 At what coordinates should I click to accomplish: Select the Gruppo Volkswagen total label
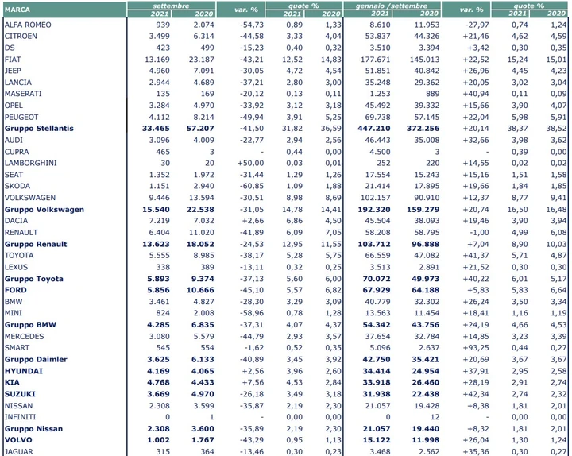coord(44,210)
